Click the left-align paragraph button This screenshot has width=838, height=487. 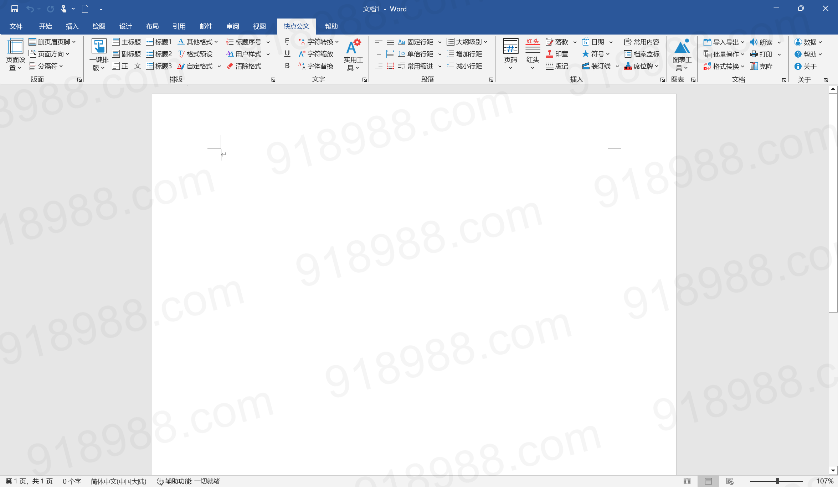coord(379,42)
